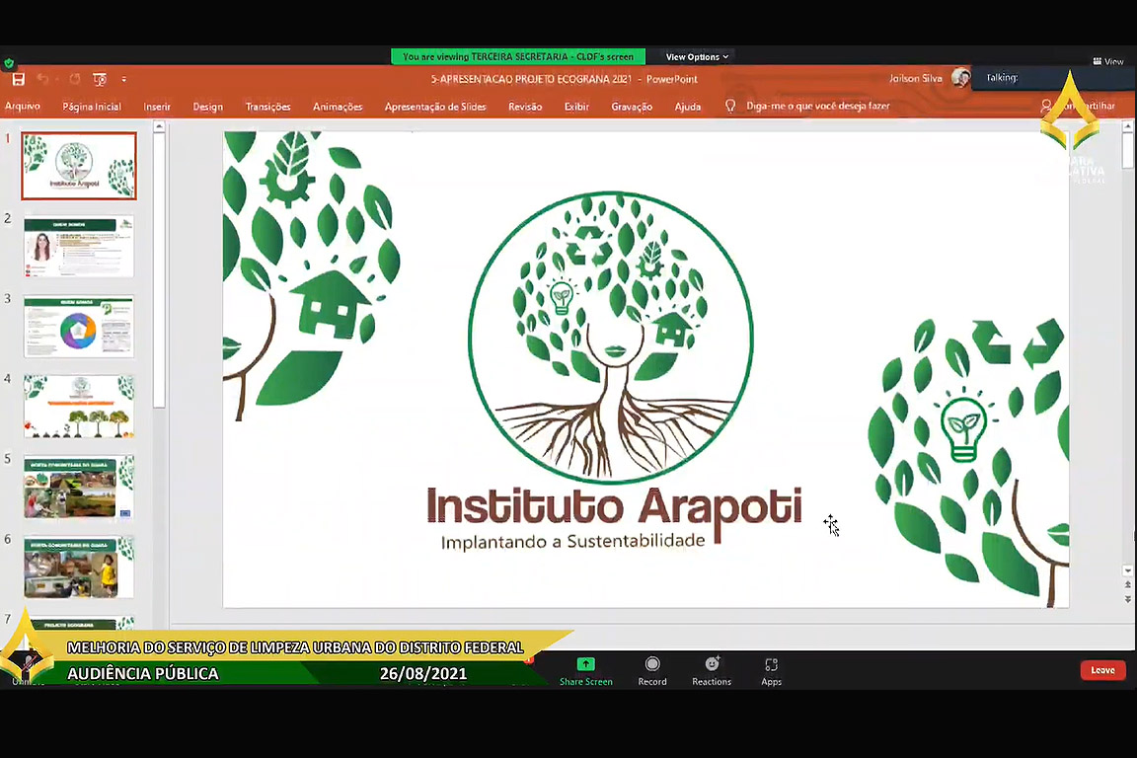Click the slide thumbnail panel scrollbar
The width and height of the screenshot is (1137, 758).
coord(159,266)
